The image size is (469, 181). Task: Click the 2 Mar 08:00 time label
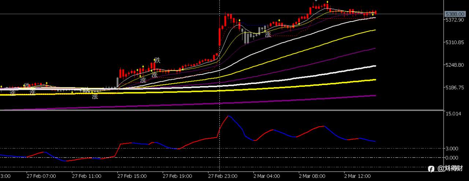click(312, 176)
